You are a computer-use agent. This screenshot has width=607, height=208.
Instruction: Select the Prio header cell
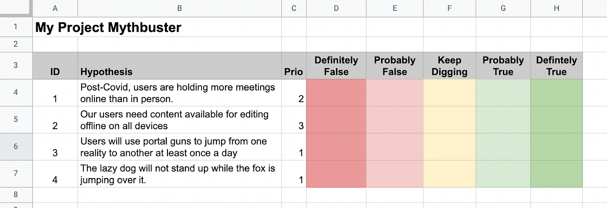294,66
